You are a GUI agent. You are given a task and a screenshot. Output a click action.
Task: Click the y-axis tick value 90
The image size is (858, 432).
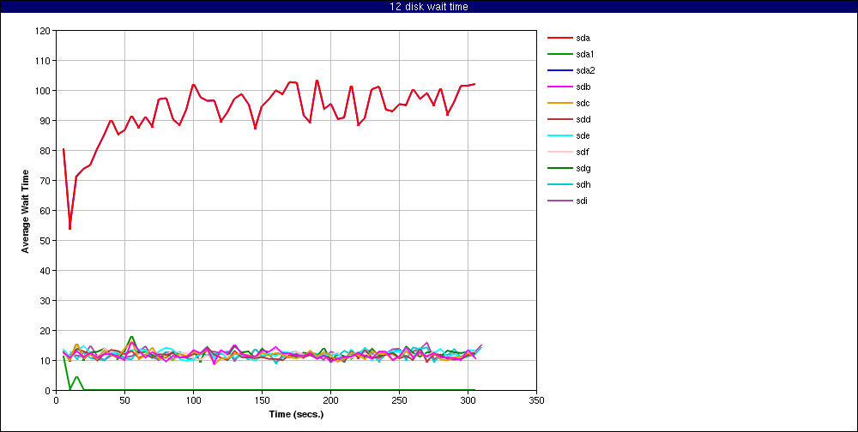(x=46, y=120)
